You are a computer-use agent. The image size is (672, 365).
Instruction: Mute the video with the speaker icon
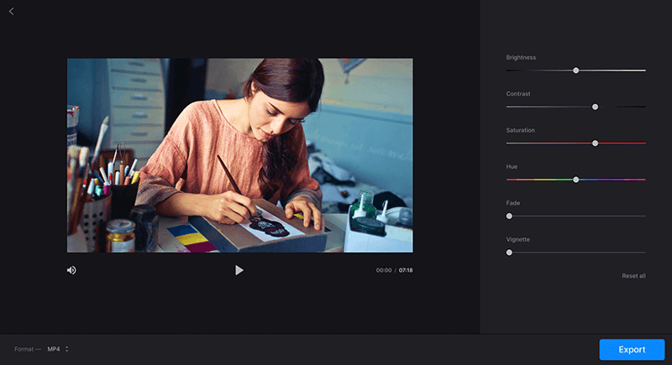click(71, 270)
